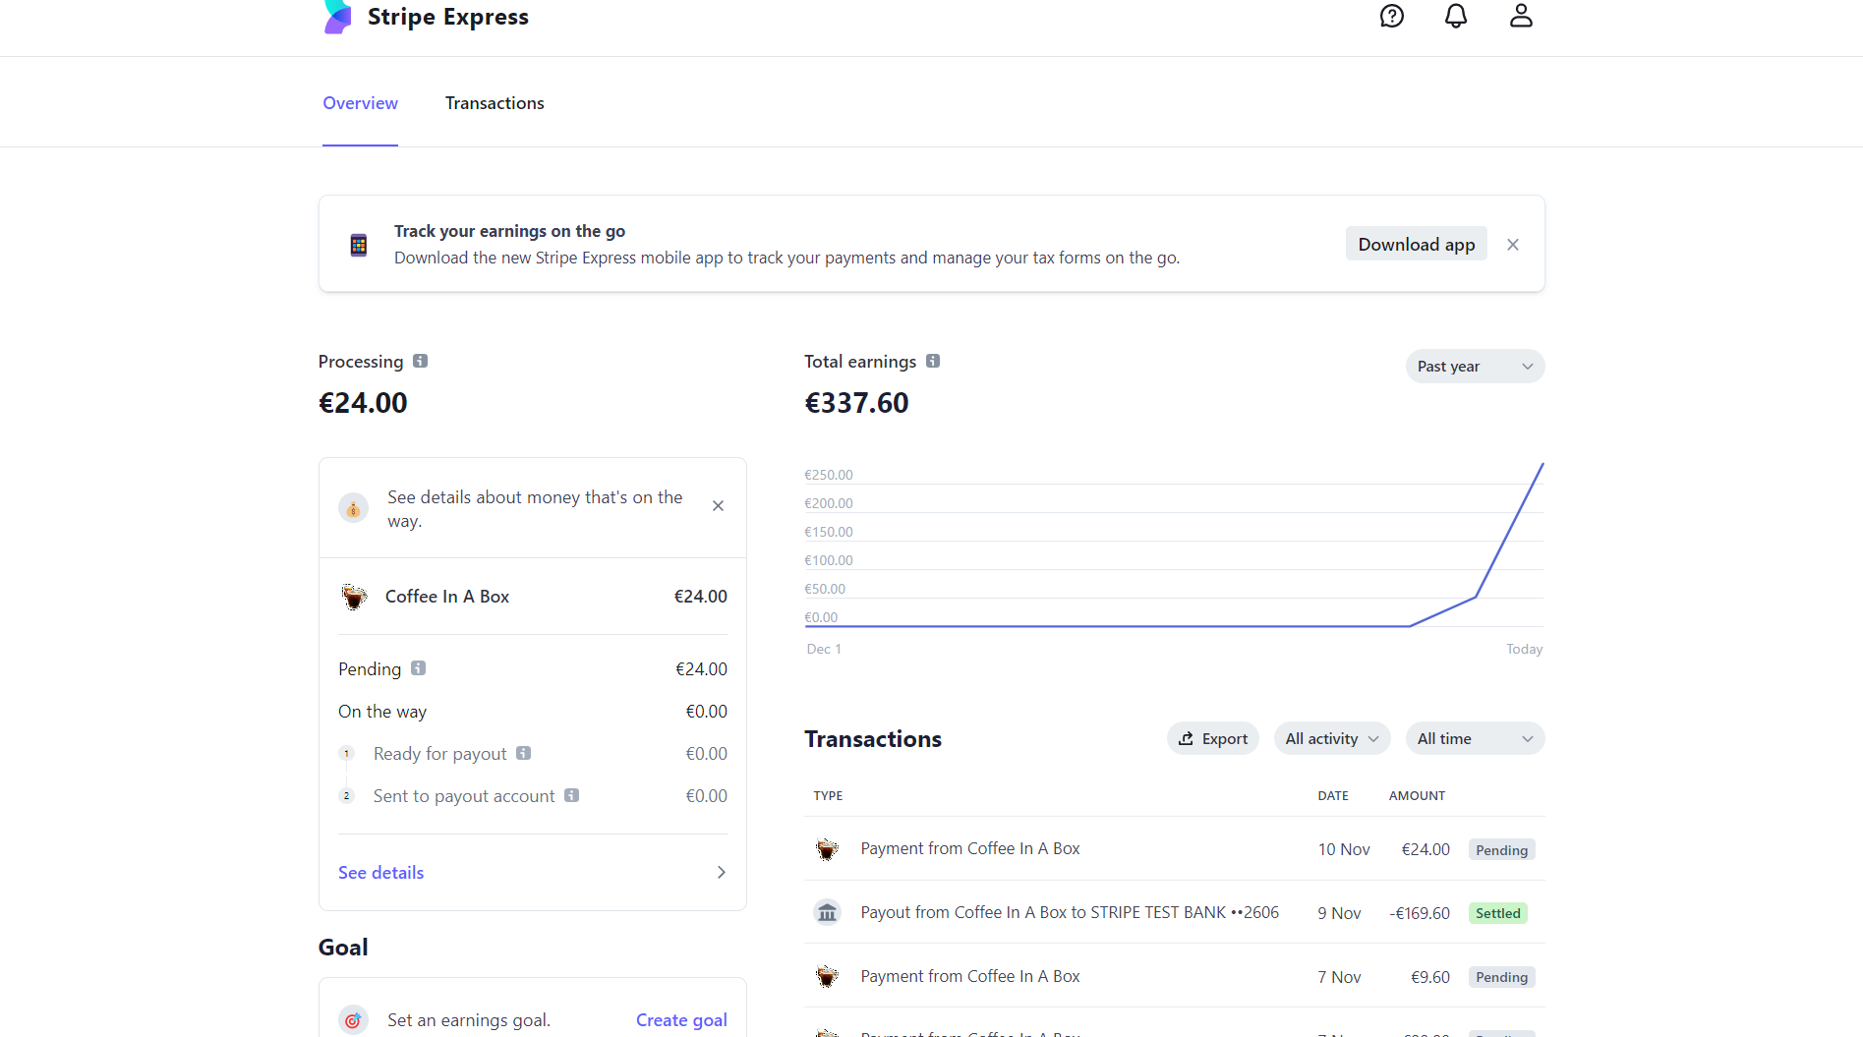
Task: Click the Download app button
Action: [1416, 244]
